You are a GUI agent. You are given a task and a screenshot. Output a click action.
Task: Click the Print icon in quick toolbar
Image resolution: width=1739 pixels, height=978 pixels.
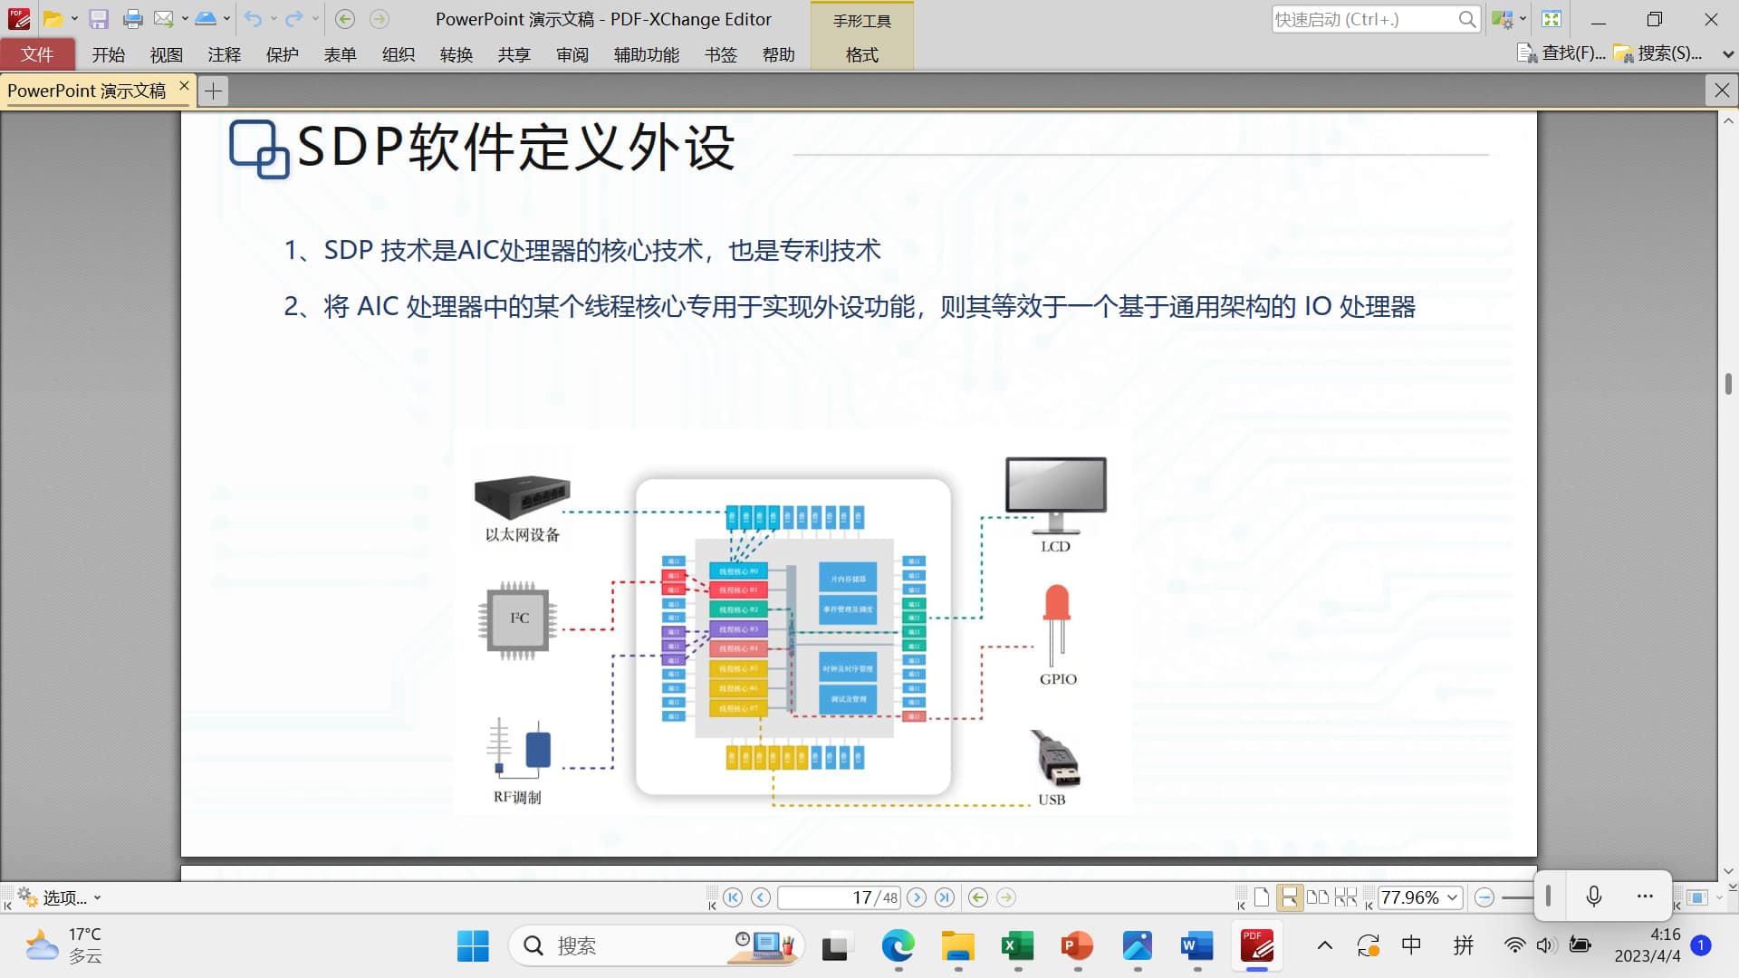pos(132,19)
